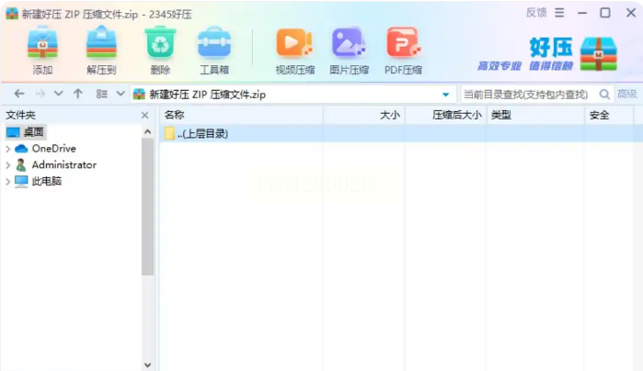Click the 好压 brand logo banner

[x=547, y=53]
